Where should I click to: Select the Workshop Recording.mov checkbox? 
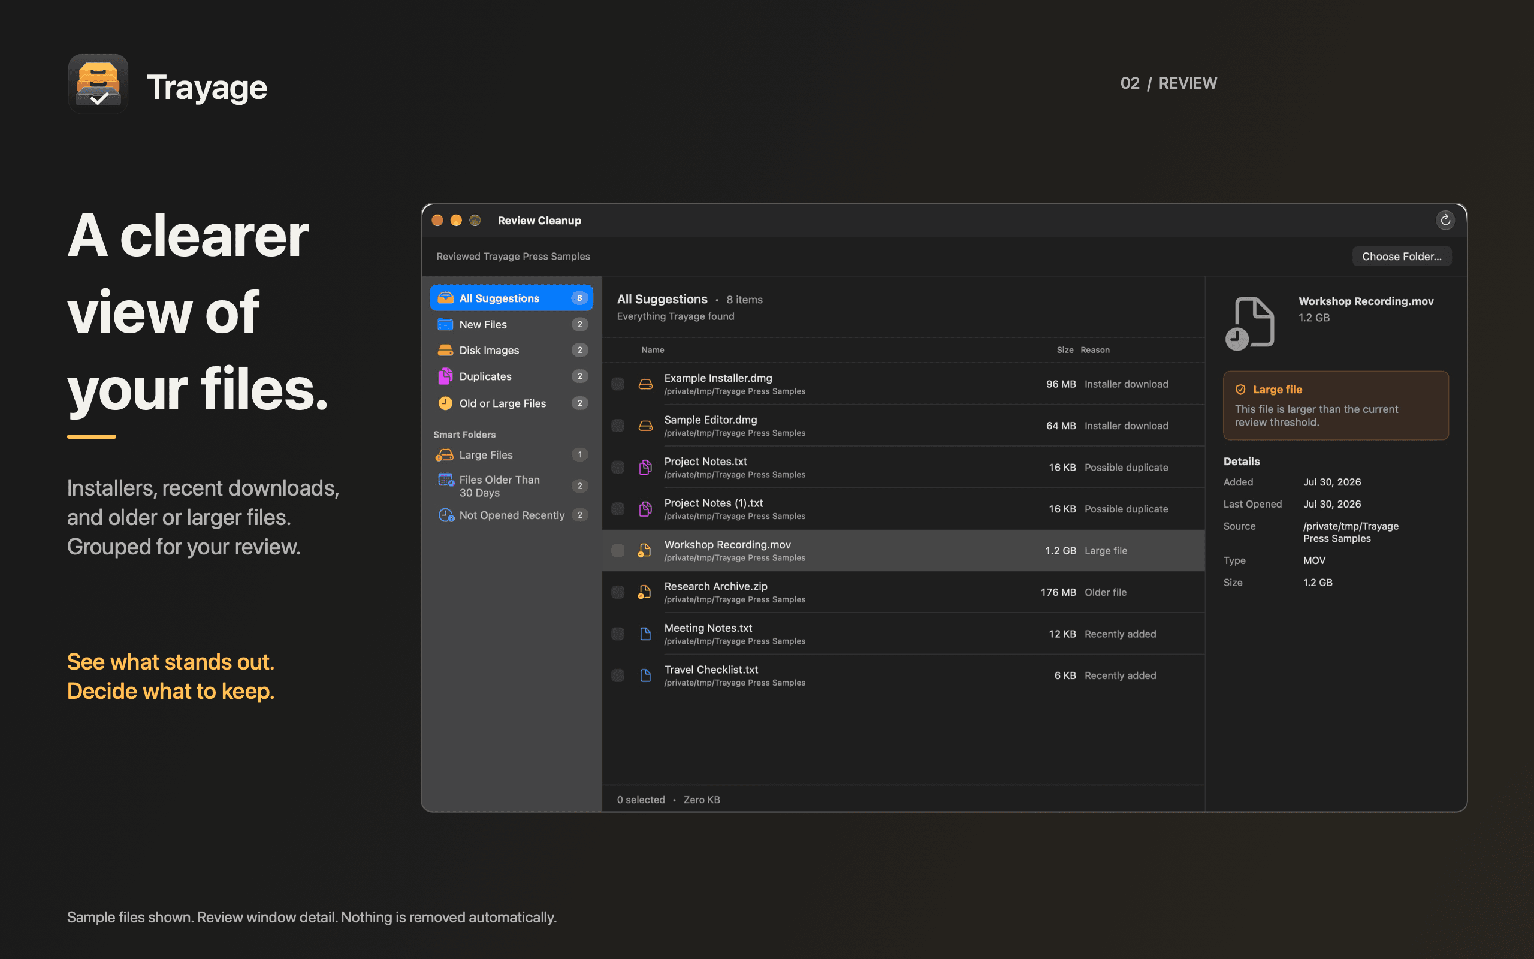click(617, 551)
